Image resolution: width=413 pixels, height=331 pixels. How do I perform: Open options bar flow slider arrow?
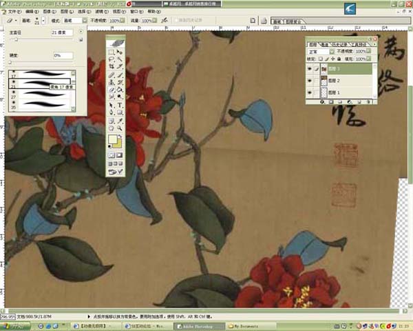tap(155, 20)
